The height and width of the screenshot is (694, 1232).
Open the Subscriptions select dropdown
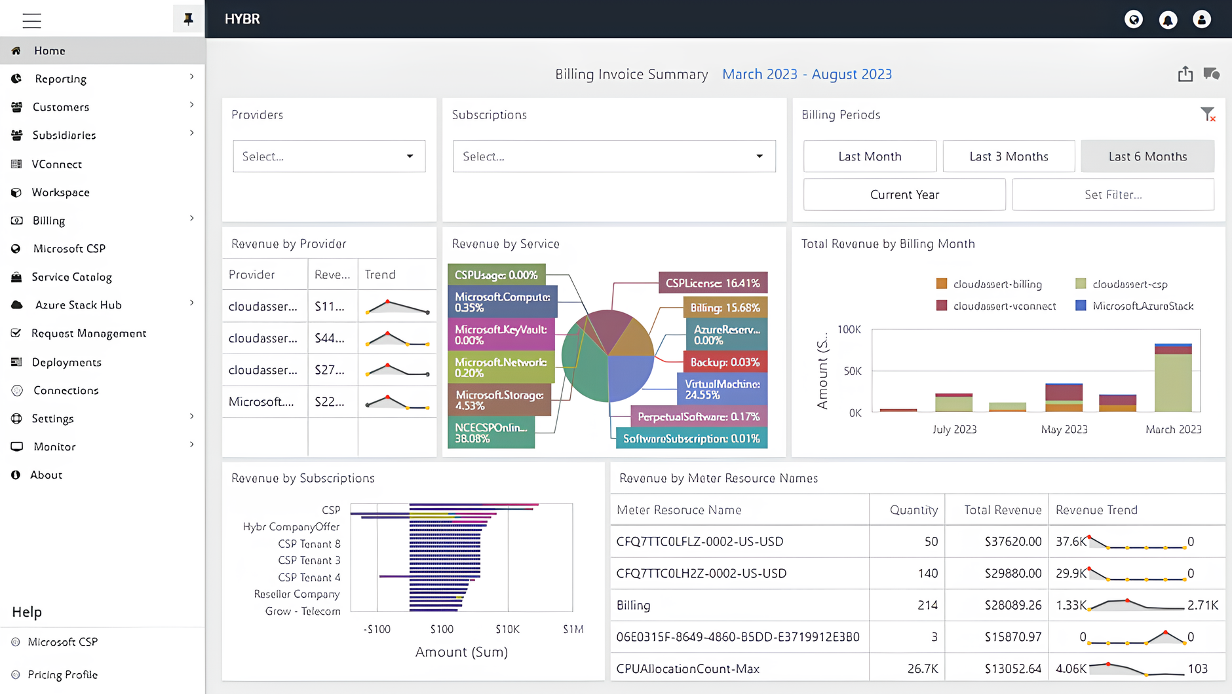(x=614, y=156)
